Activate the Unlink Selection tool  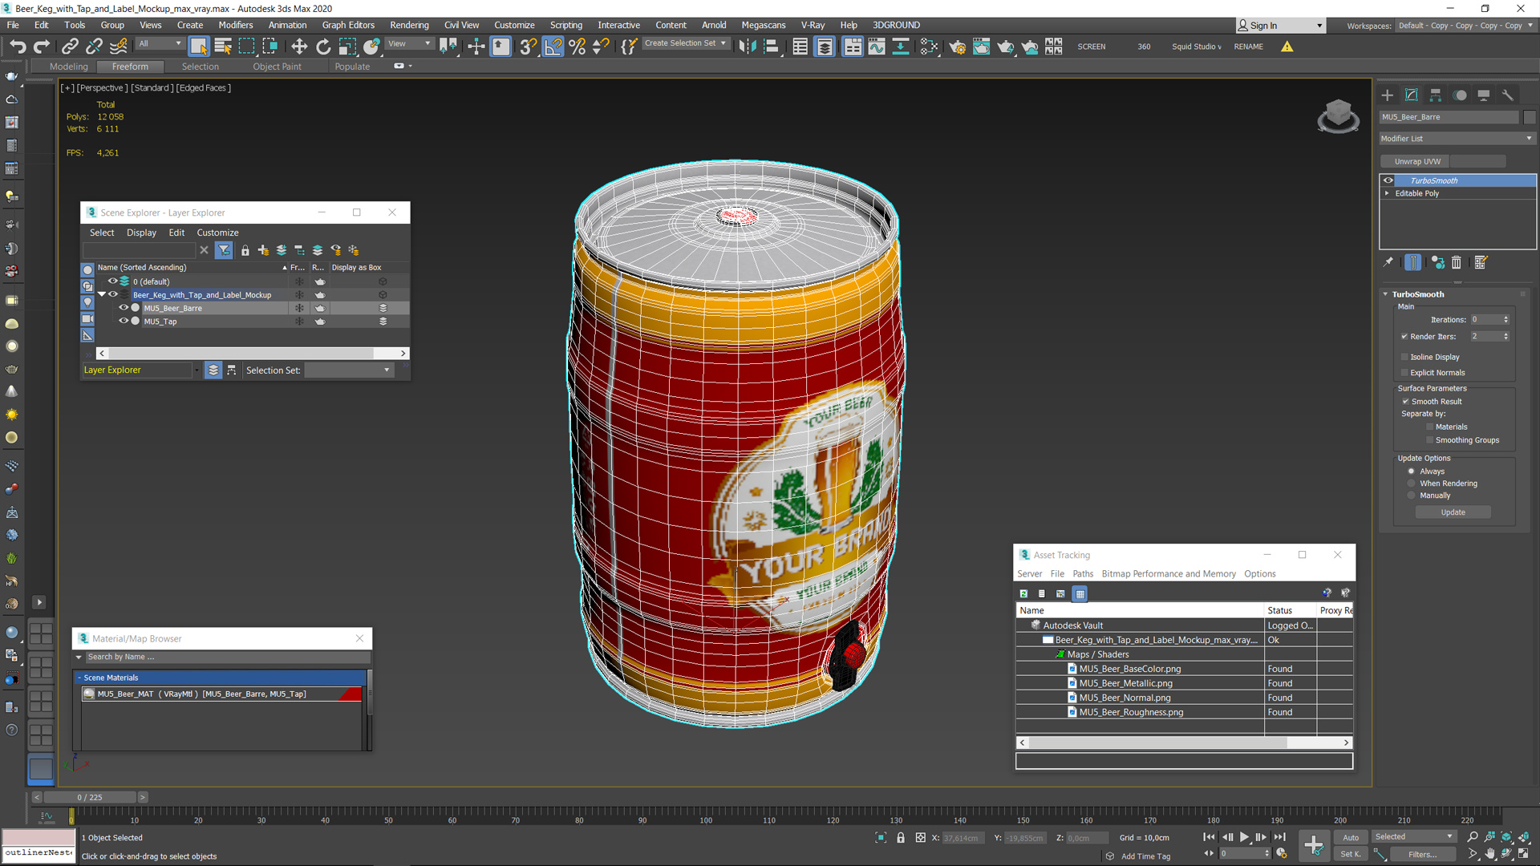(x=95, y=47)
